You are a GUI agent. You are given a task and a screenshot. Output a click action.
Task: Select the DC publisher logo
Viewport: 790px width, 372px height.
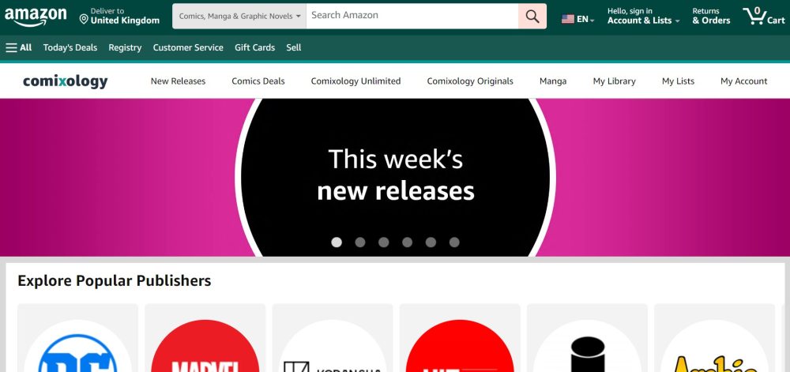click(77, 346)
